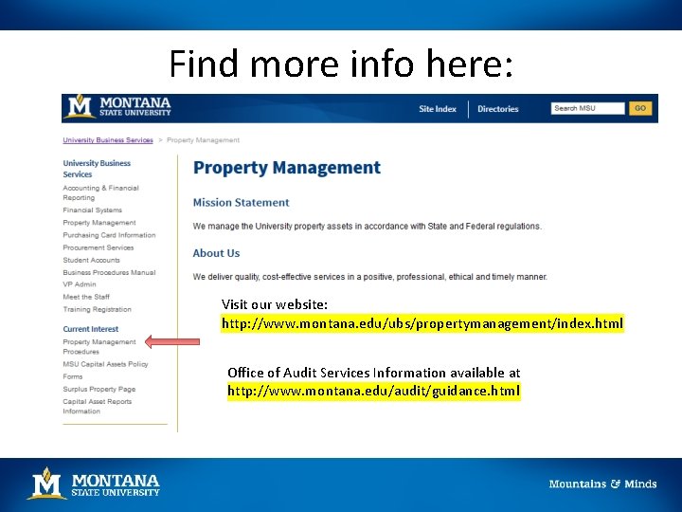The height and width of the screenshot is (512, 682).
Task: Click the Mountains & Minds tagline
Action: point(602,484)
